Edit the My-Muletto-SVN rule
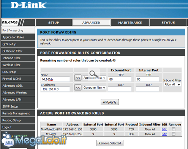The width and height of the screenshot is (188, 149). coord(164,129)
